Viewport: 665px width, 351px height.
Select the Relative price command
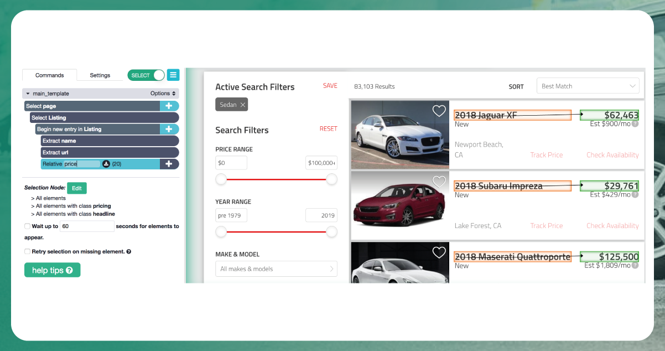click(x=100, y=164)
